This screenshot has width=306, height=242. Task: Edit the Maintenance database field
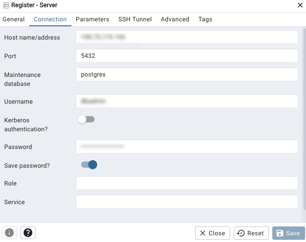[186, 75]
